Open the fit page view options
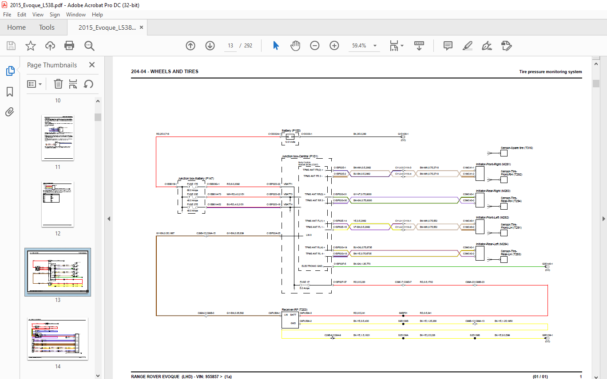607x379 pixels. tap(396, 46)
